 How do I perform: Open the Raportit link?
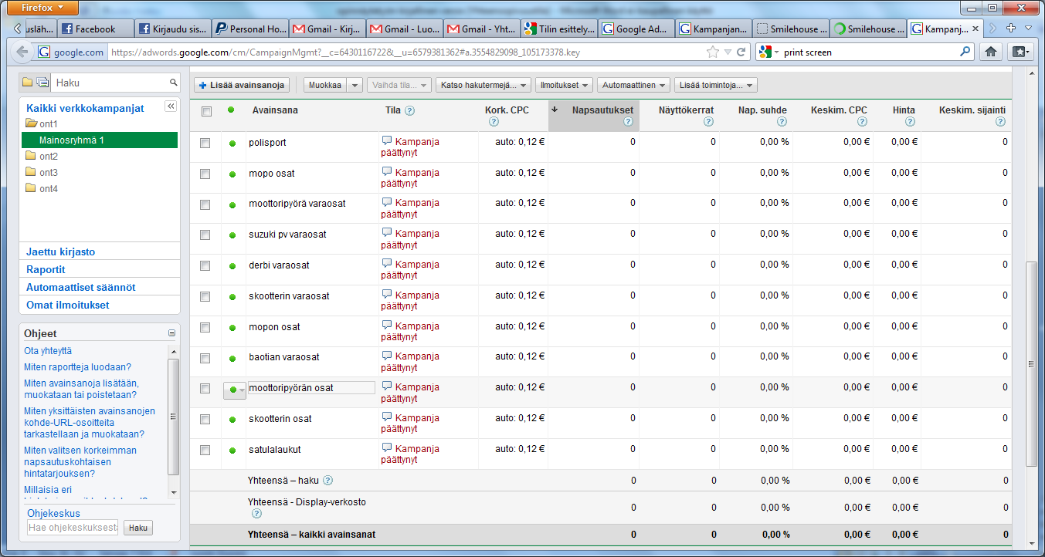coord(46,270)
